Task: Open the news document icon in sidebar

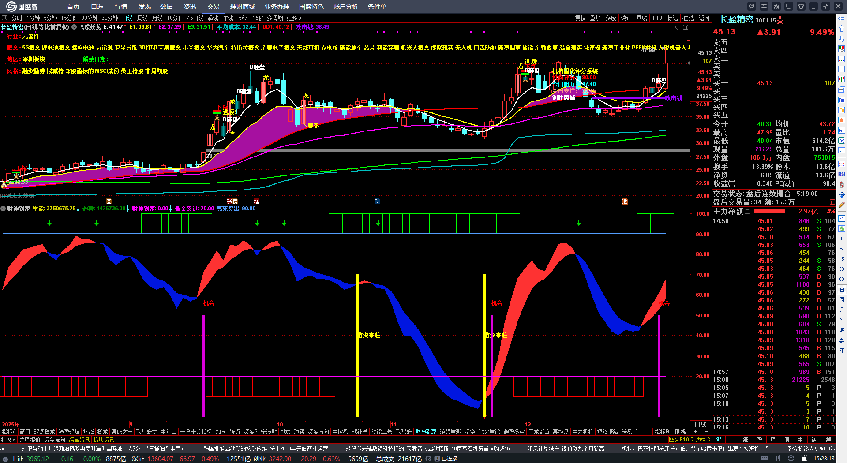Action: [x=842, y=90]
